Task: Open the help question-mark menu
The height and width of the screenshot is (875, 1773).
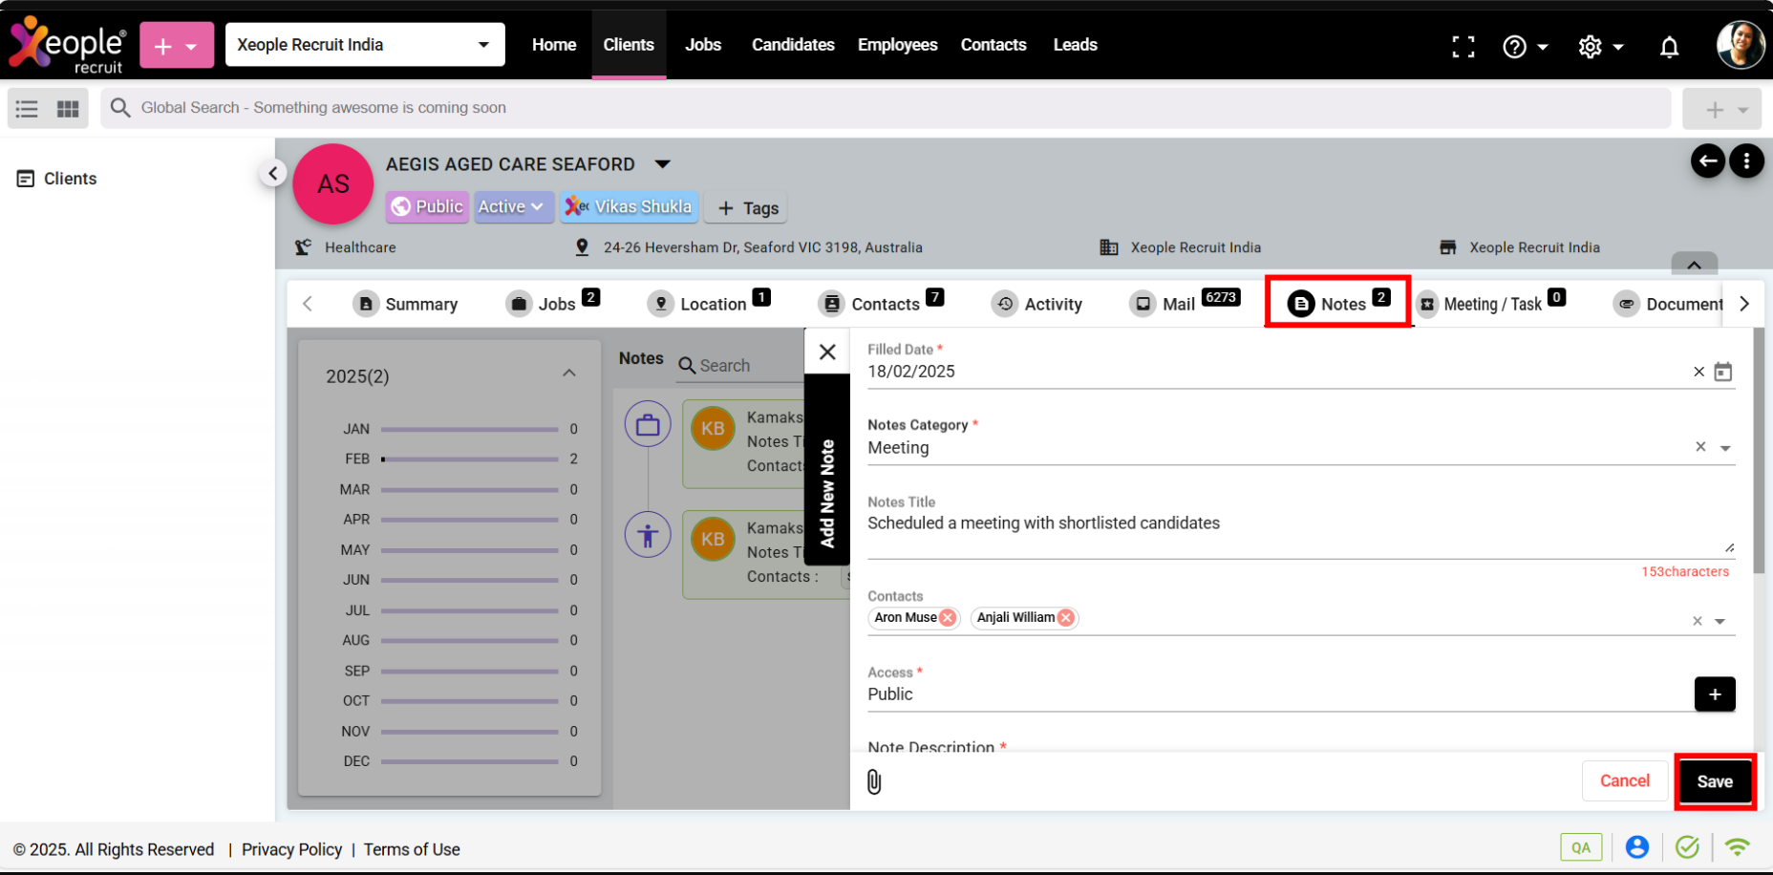Action: 1525,47
